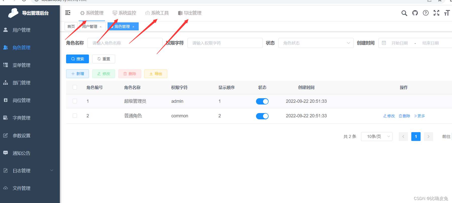Click the department management hierarchy icon

(x=6, y=83)
